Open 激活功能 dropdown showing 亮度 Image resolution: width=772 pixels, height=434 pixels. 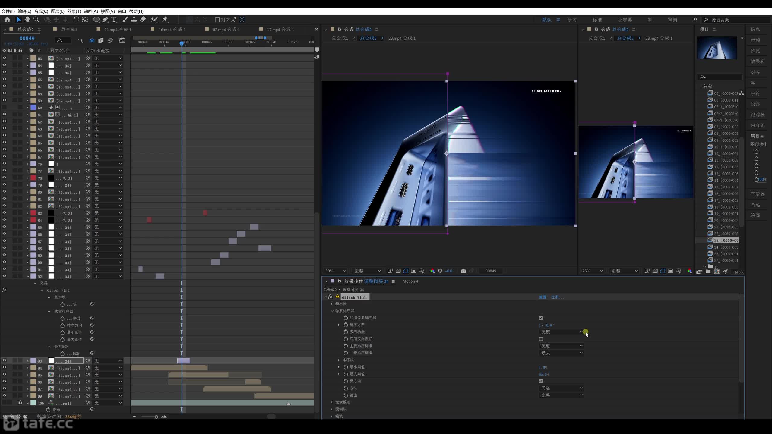click(x=561, y=332)
